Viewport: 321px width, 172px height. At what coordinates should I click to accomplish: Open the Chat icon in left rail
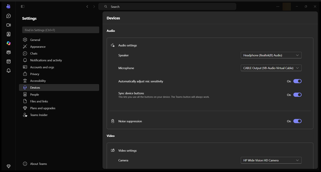(x=8, y=16)
